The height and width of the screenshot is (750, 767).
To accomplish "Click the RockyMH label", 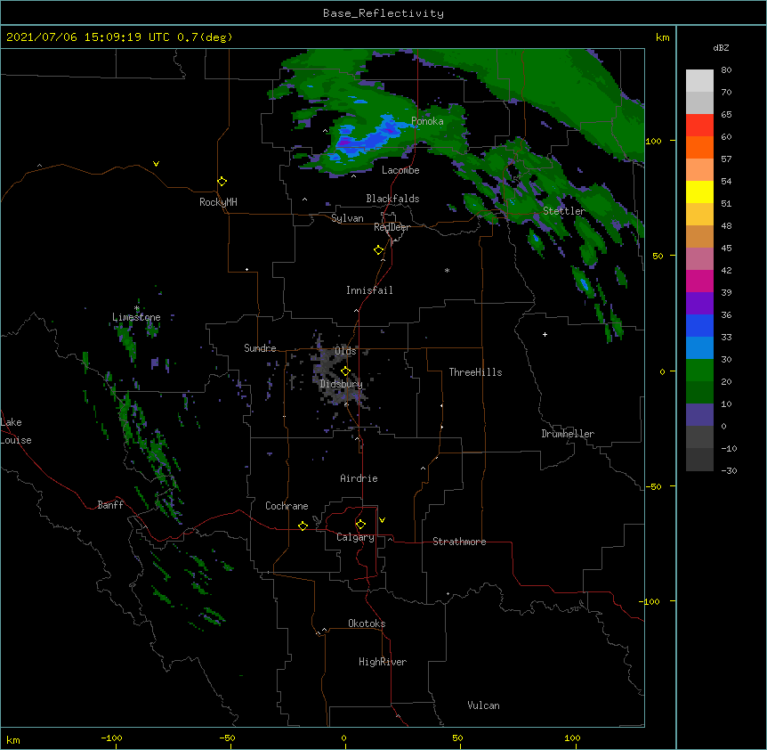I will coord(218,202).
